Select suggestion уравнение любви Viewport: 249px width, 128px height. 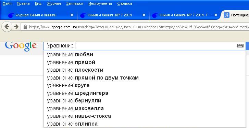(145, 55)
